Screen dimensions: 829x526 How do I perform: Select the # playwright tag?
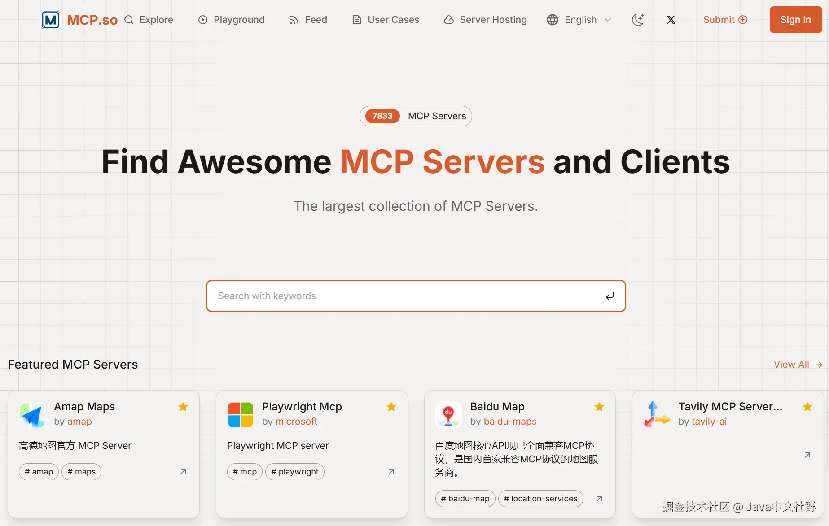click(x=295, y=472)
